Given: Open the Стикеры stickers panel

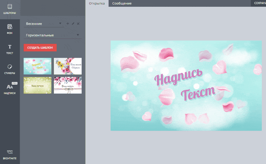Looking at the screenshot, I should click(x=9, y=70).
